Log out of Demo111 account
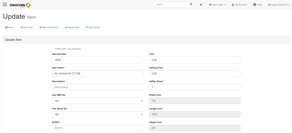 (279, 5)
